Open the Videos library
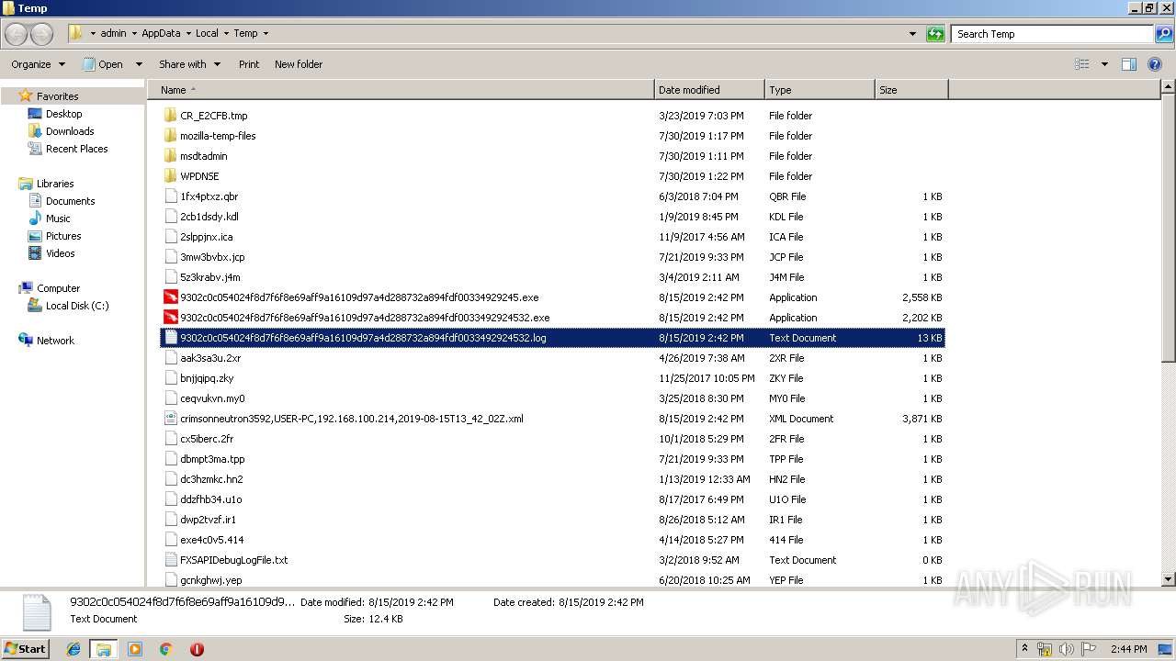This screenshot has height=661, width=1176. pos(60,253)
